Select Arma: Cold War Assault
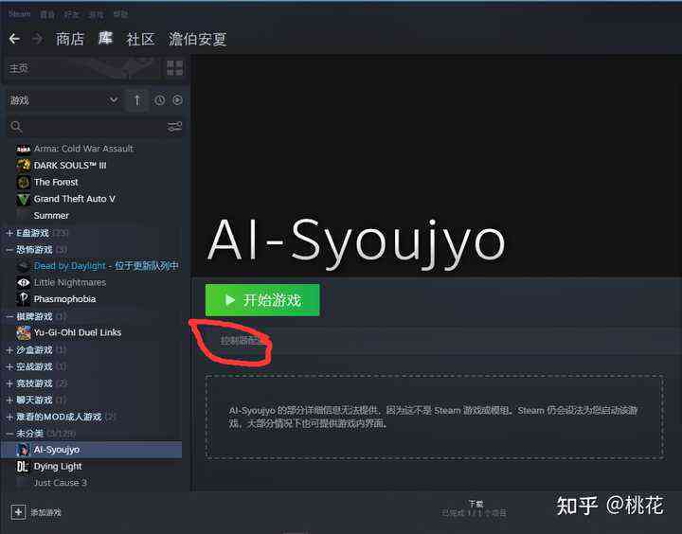This screenshot has height=534, width=682. click(83, 149)
